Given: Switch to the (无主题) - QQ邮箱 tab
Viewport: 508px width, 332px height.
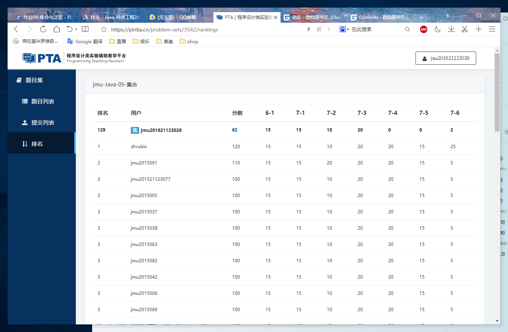Looking at the screenshot, I should [178, 17].
